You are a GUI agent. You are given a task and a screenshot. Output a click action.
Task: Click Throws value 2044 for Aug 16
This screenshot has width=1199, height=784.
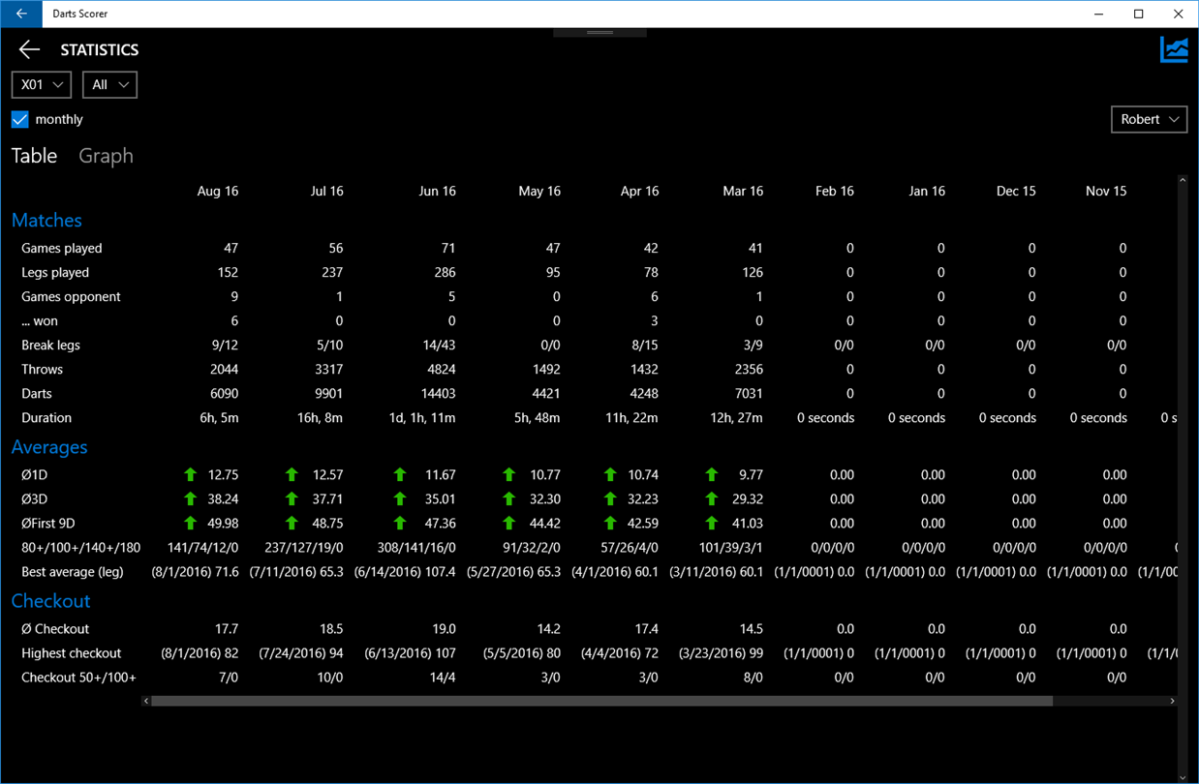222,370
